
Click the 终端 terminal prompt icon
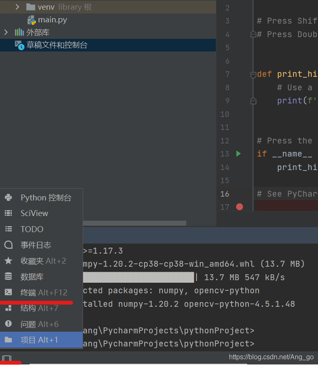point(8,292)
